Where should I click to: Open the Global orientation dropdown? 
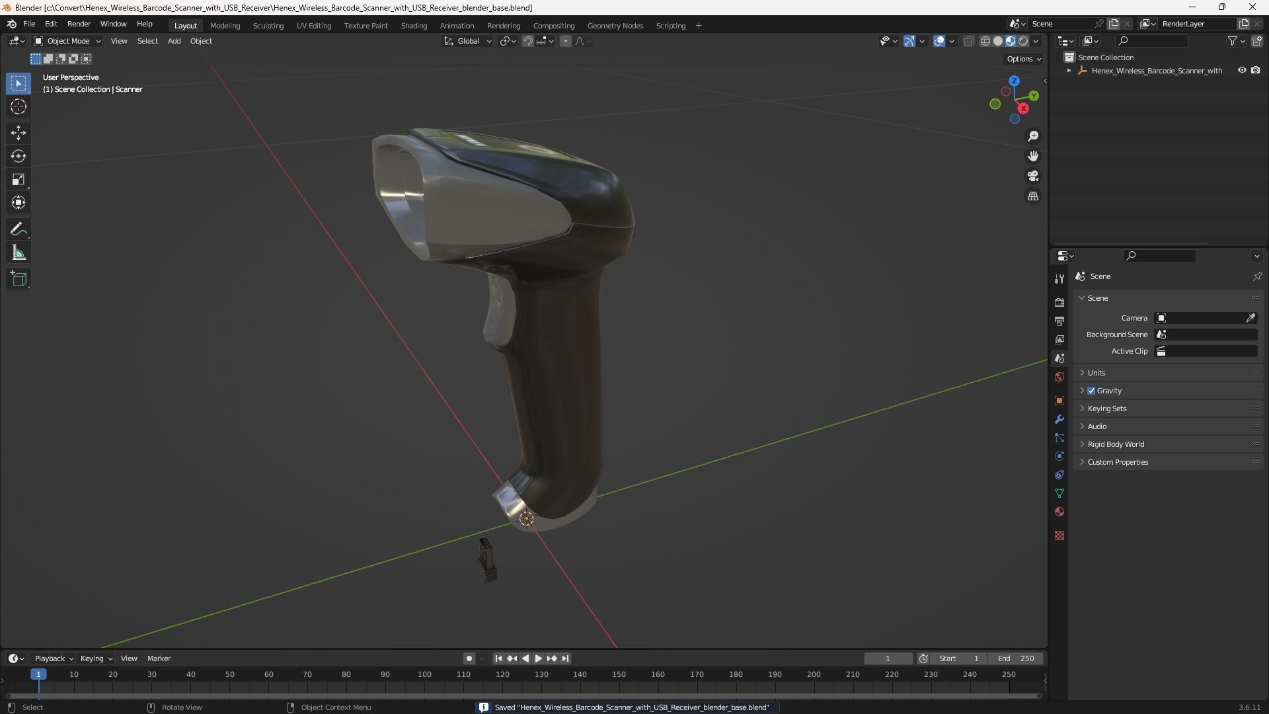[468, 41]
